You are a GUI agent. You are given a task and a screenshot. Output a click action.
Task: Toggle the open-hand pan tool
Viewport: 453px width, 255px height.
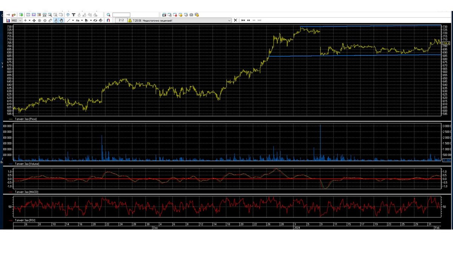pos(61,20)
